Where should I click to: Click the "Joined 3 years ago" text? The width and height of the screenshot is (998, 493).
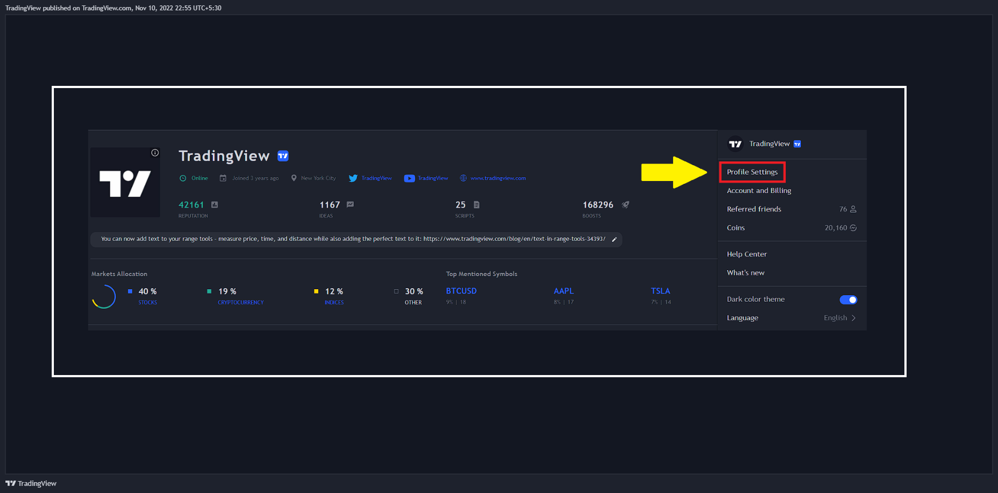coord(255,178)
